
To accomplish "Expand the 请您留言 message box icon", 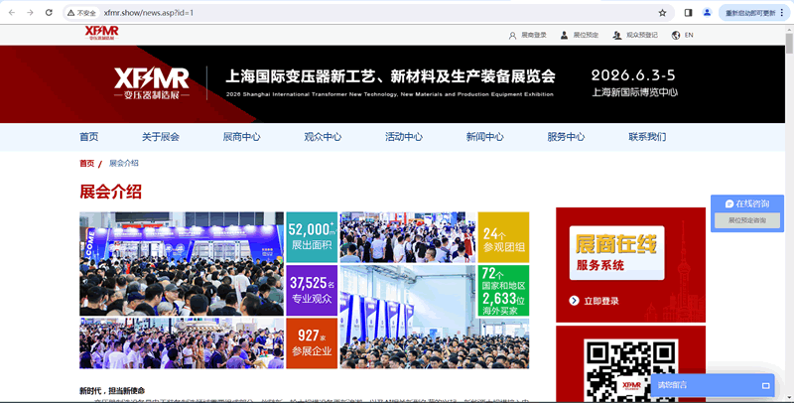I will pyautogui.click(x=766, y=385).
